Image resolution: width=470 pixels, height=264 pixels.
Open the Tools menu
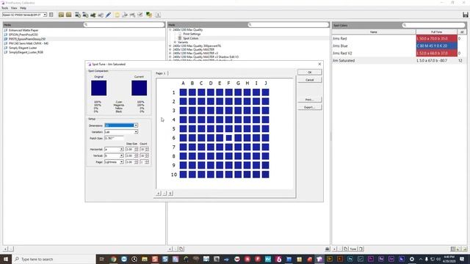(5, 8)
